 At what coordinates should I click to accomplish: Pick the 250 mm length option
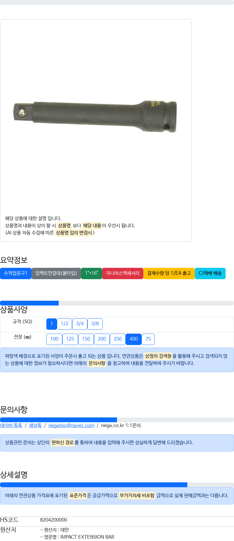118,339
